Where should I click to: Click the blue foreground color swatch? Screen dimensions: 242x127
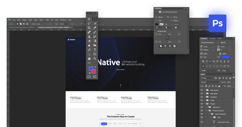point(91,68)
